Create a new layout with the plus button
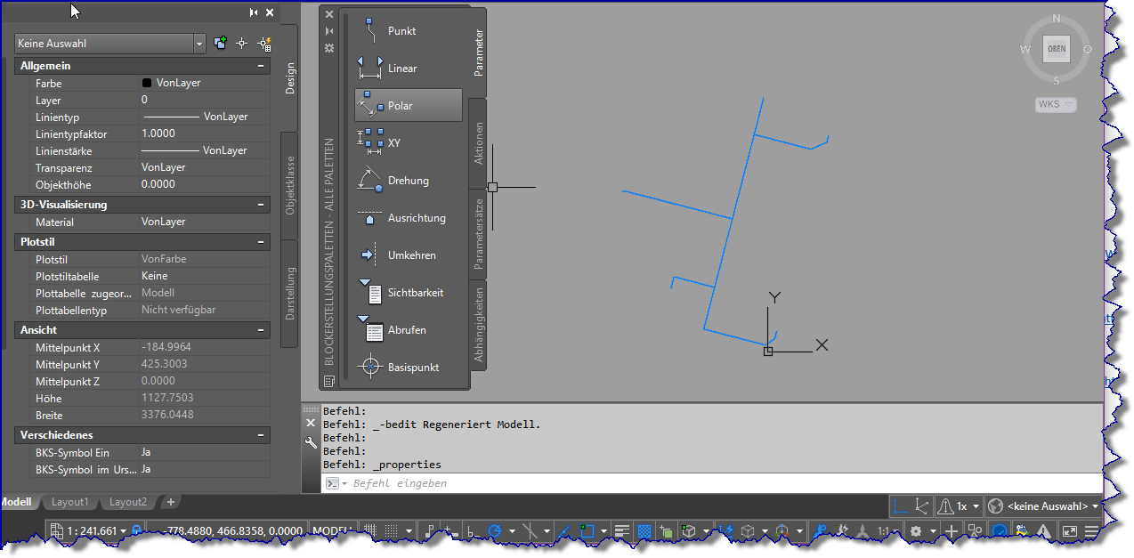The height and width of the screenshot is (558, 1134). pos(169,502)
